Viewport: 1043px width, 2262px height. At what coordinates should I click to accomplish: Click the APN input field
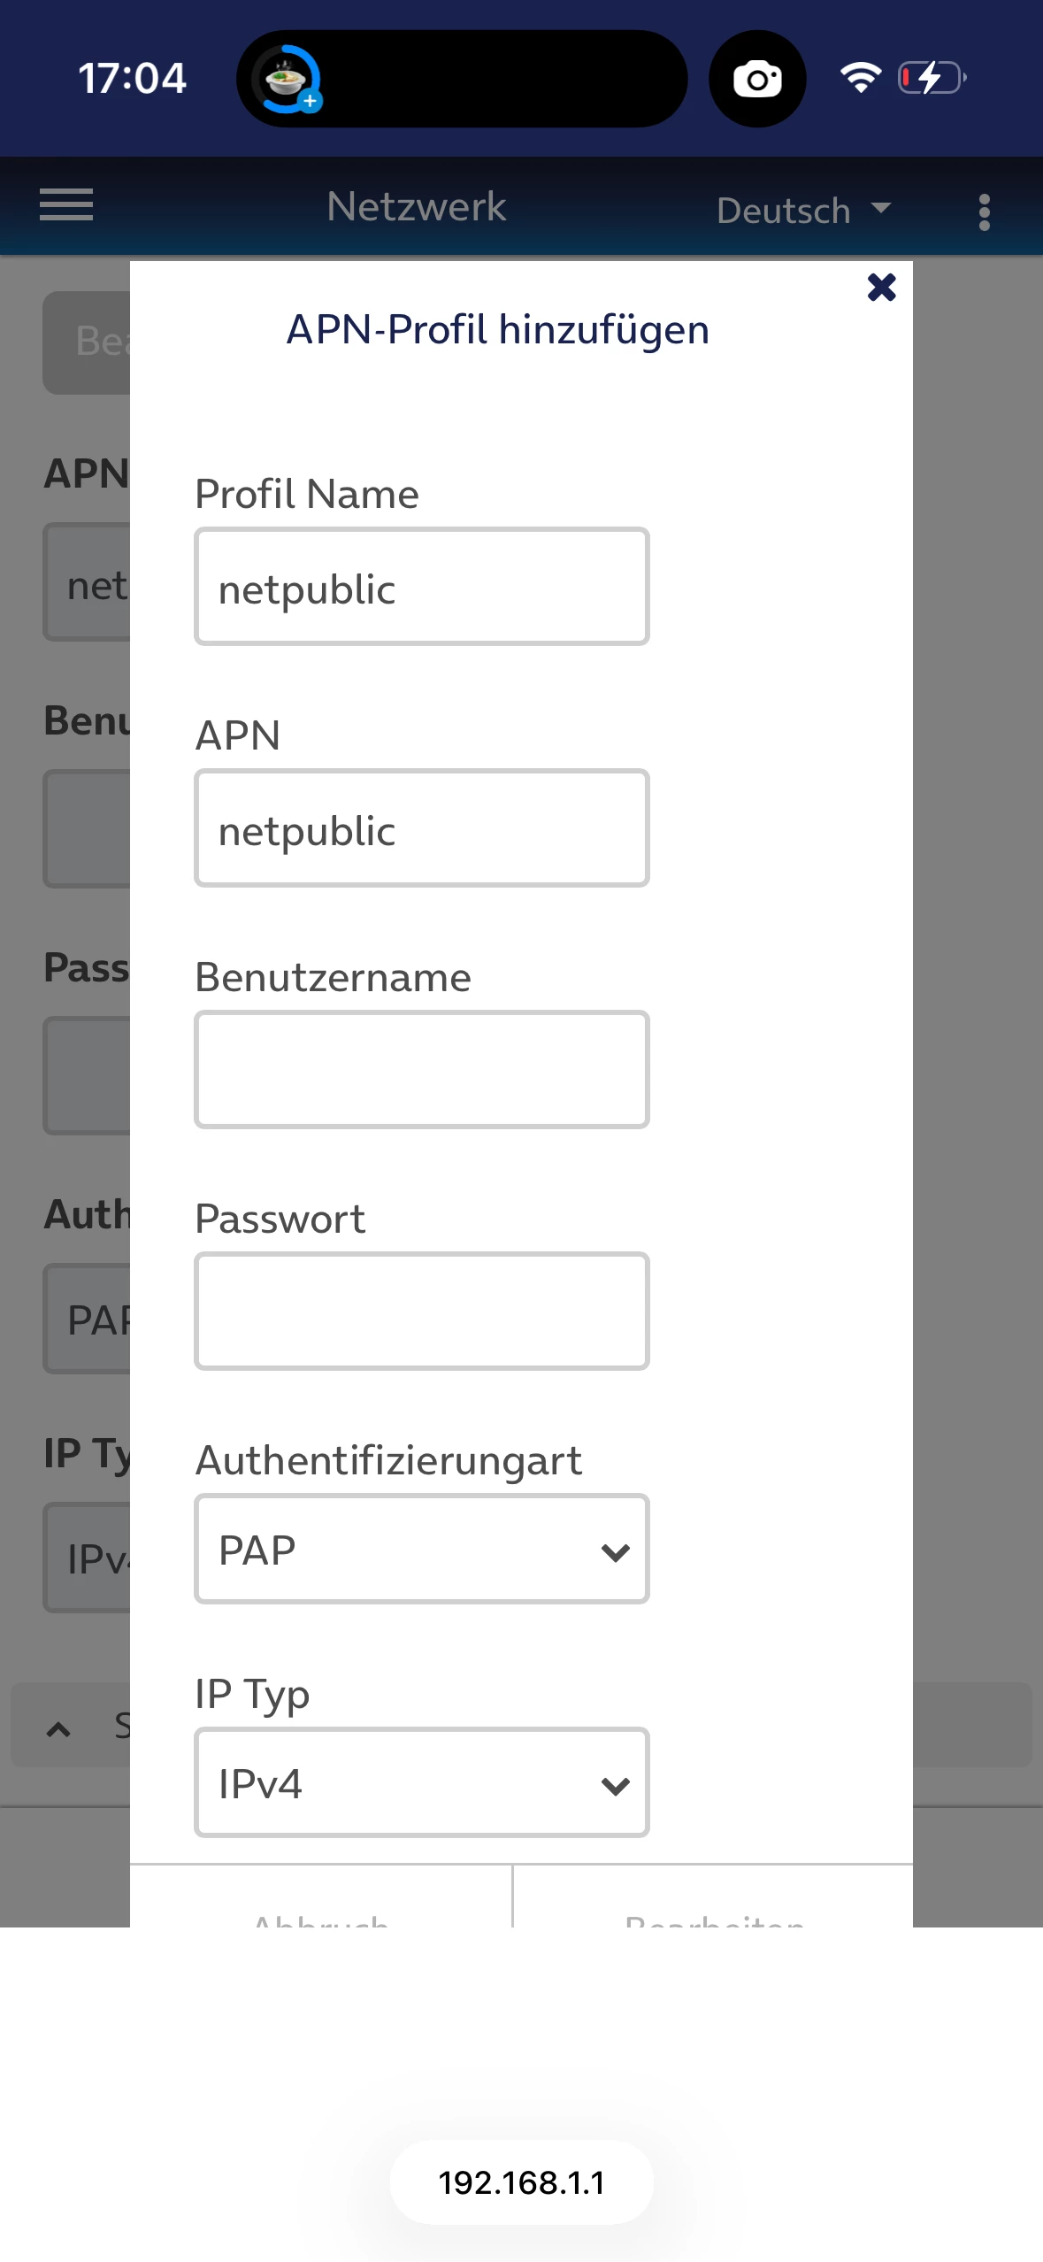tap(422, 828)
